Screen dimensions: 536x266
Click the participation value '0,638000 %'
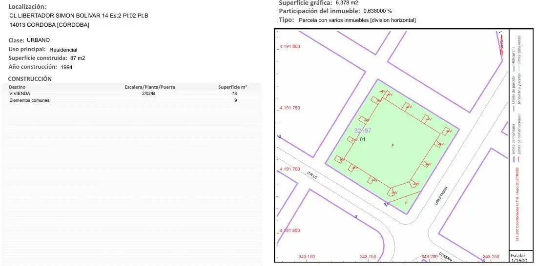pyautogui.click(x=377, y=11)
